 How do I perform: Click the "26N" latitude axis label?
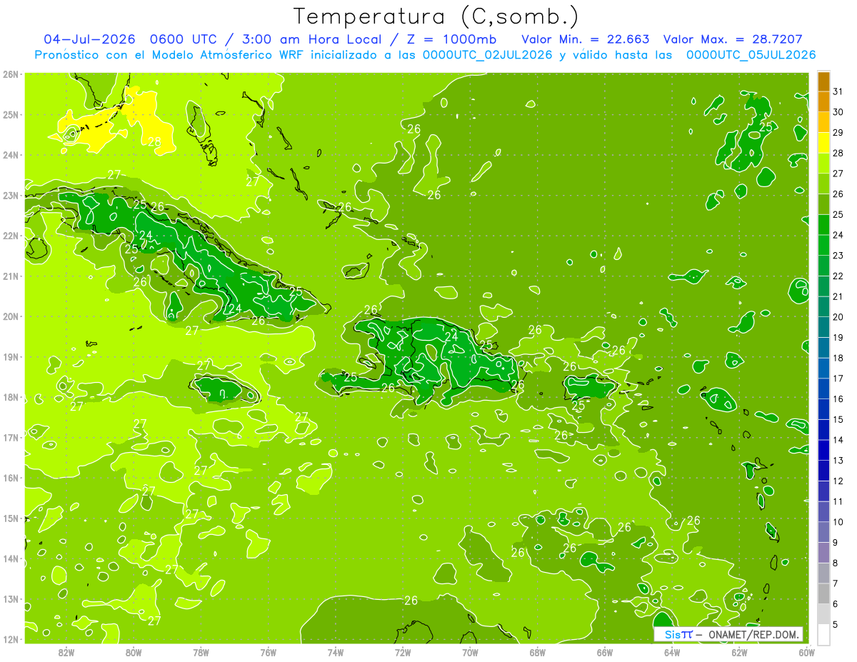tap(10, 74)
